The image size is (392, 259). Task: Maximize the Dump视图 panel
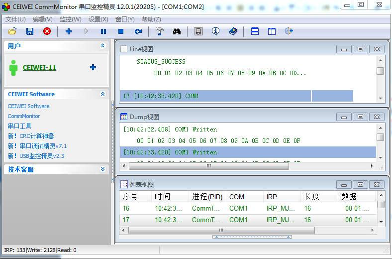pos(360,117)
